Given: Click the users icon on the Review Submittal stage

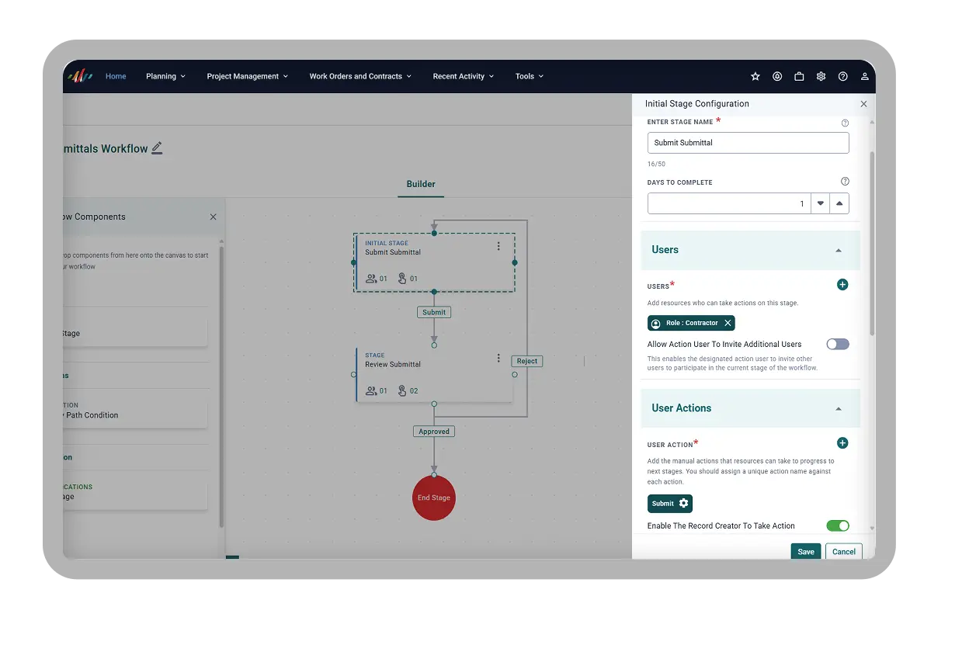Looking at the screenshot, I should point(371,390).
